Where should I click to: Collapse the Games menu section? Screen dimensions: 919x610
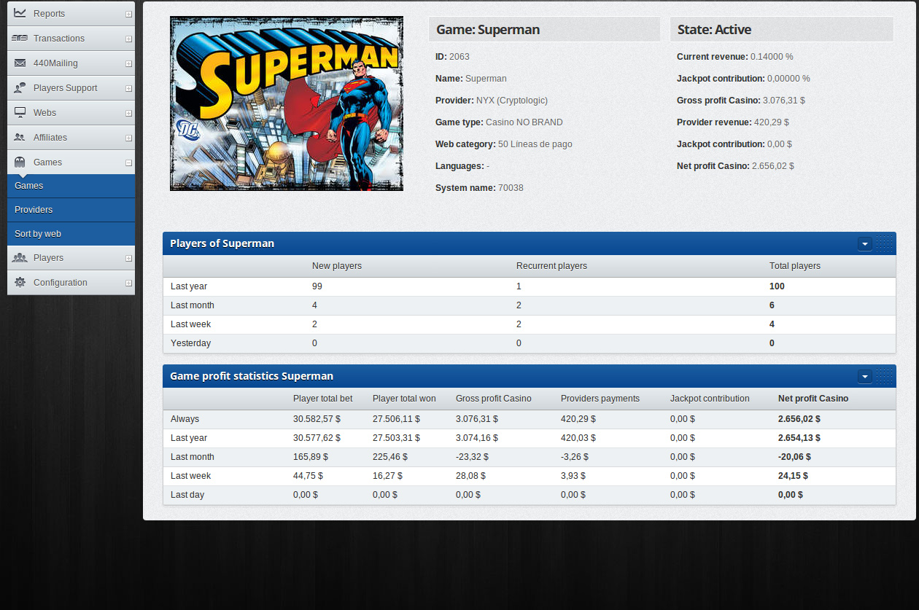[x=128, y=163]
